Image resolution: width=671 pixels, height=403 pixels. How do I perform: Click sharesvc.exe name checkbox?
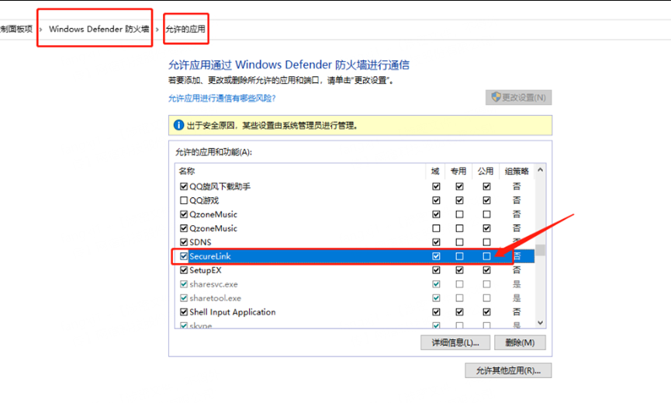pos(184,284)
